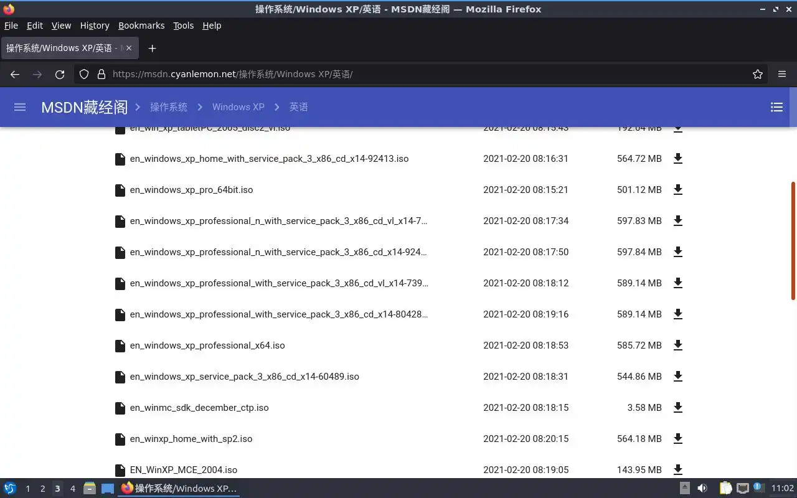Download the 597.83 MB professional_n iso
The image size is (797, 498).
(678, 221)
